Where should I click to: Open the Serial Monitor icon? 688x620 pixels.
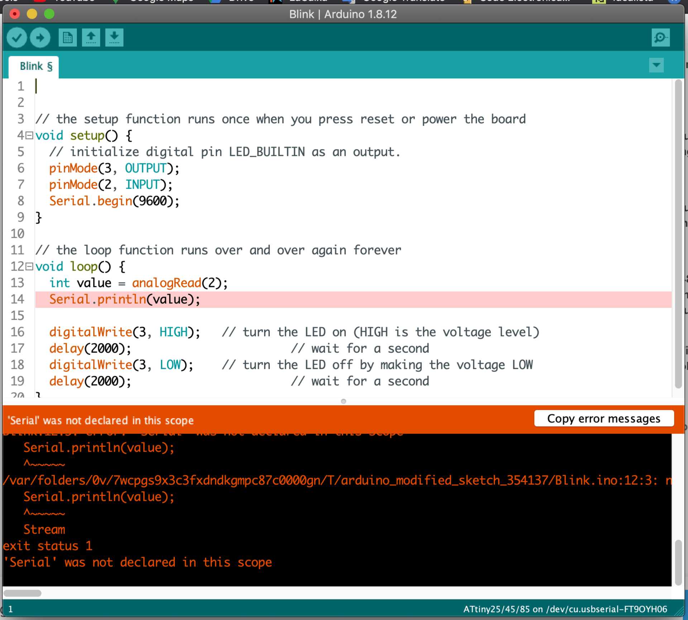click(x=660, y=37)
